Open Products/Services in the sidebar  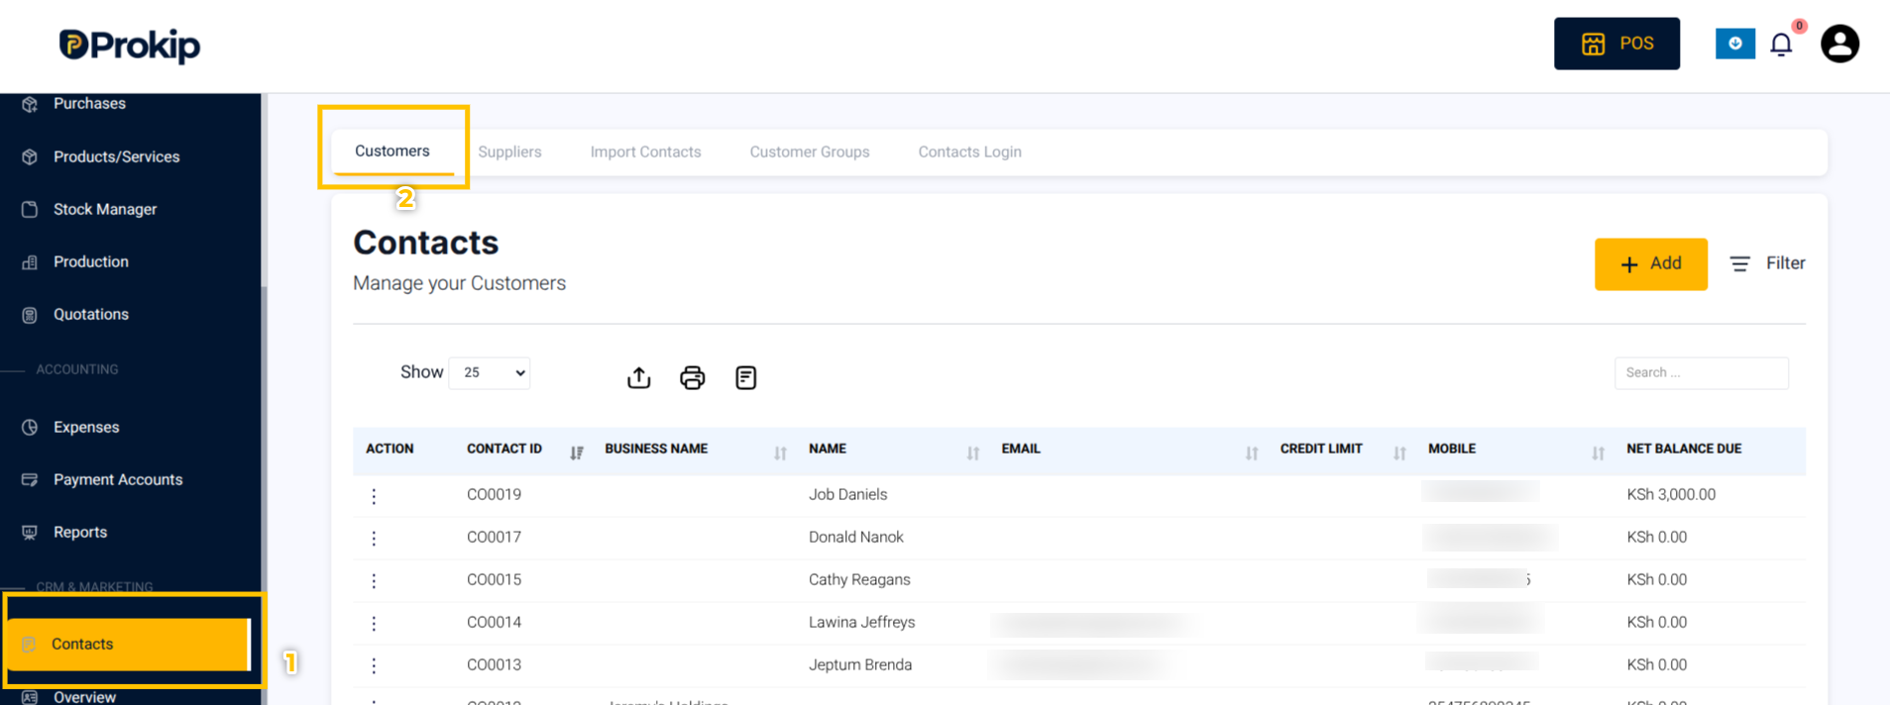click(x=116, y=156)
